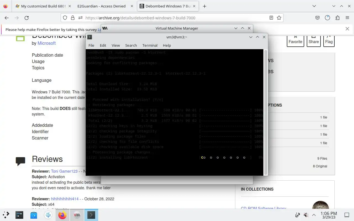The height and width of the screenshot is (221, 354).
Task: Open the terminal View menu
Action: [x=116, y=45]
